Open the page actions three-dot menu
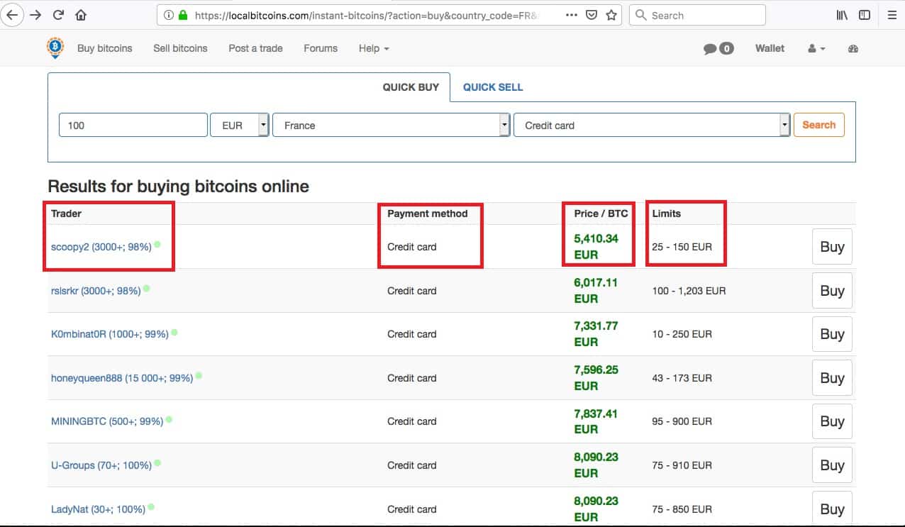Image resolution: width=905 pixels, height=527 pixels. click(x=572, y=15)
